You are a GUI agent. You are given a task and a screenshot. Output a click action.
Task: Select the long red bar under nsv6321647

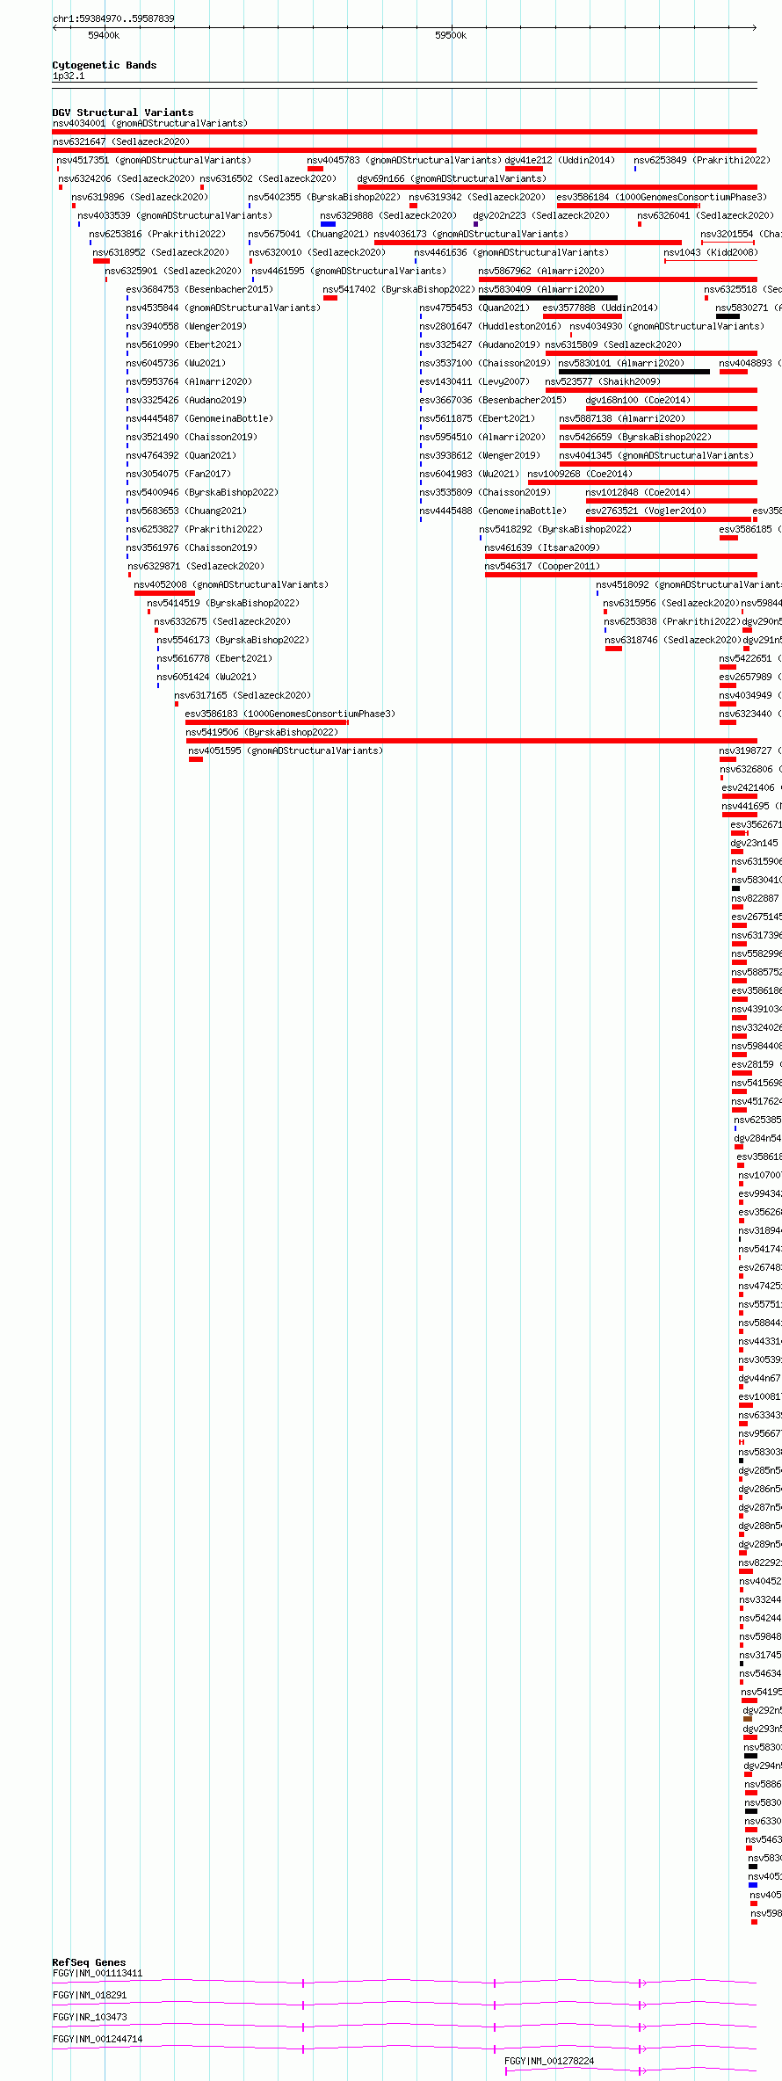point(404,150)
